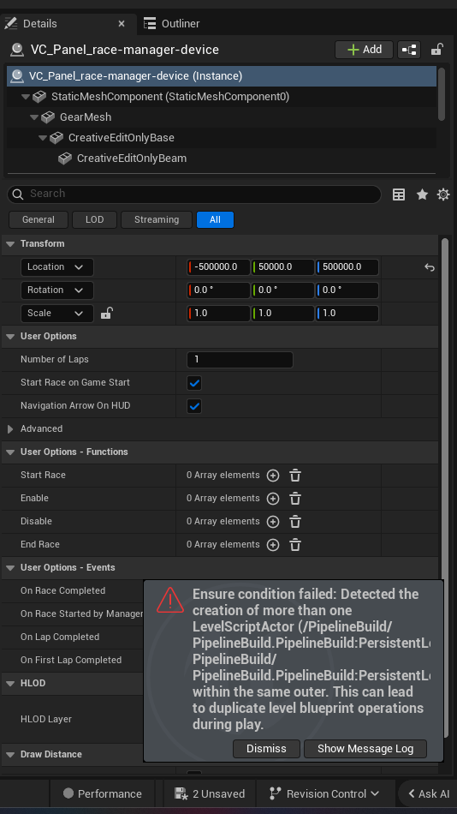The width and height of the screenshot is (457, 814).
Task: Open details settings gear icon
Action: tap(443, 195)
